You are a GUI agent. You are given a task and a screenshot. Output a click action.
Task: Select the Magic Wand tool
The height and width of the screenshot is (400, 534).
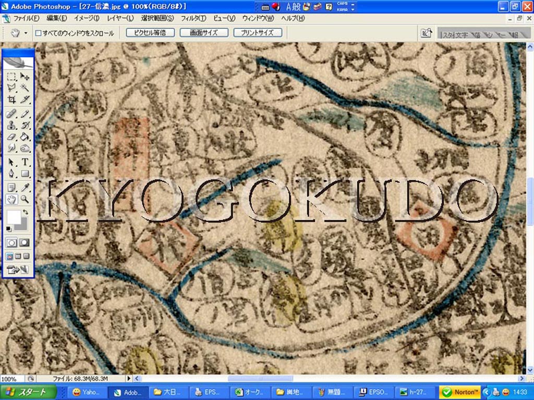click(x=25, y=87)
